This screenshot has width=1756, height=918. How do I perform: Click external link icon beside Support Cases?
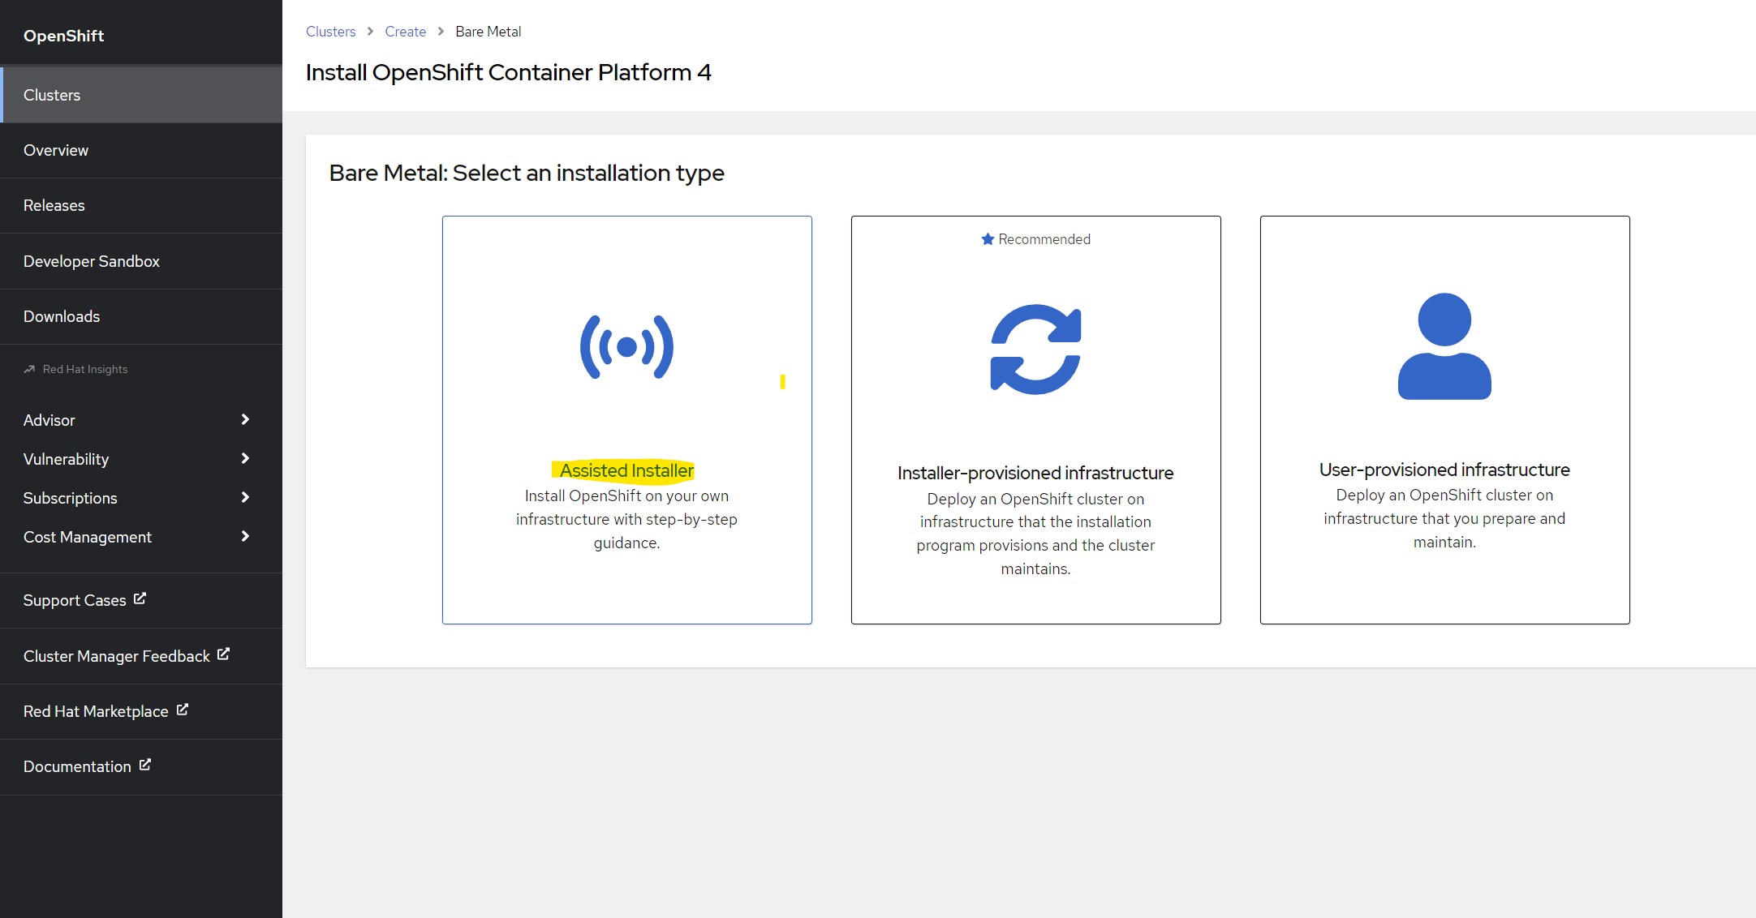[x=140, y=598]
